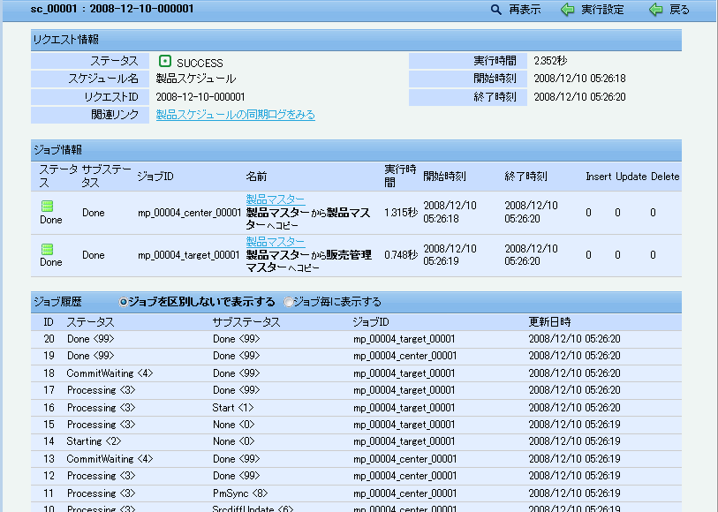Click job ID mp_00004_center_00001 in job info
The height and width of the screenshot is (512, 718).
pos(190,213)
